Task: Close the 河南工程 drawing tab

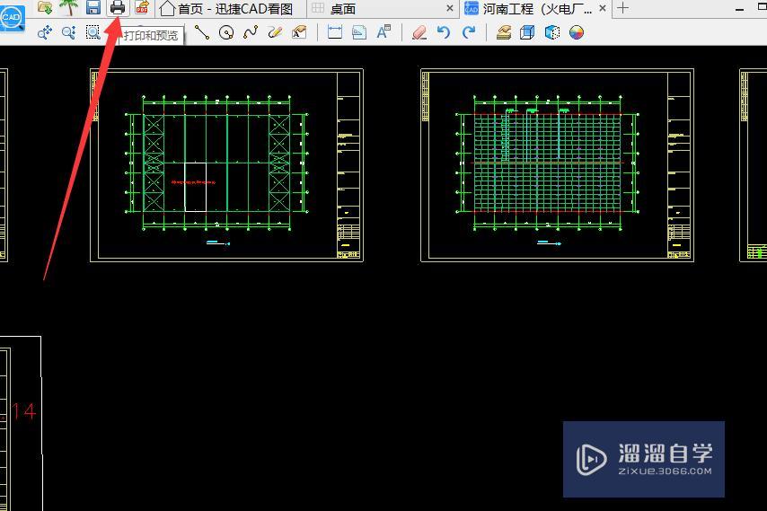Action: click(603, 8)
